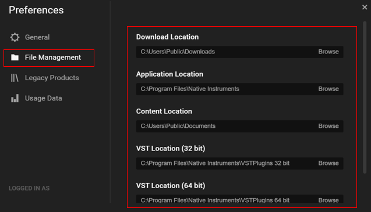Click the VSTPlugins 32 bit path field

(x=240, y=163)
